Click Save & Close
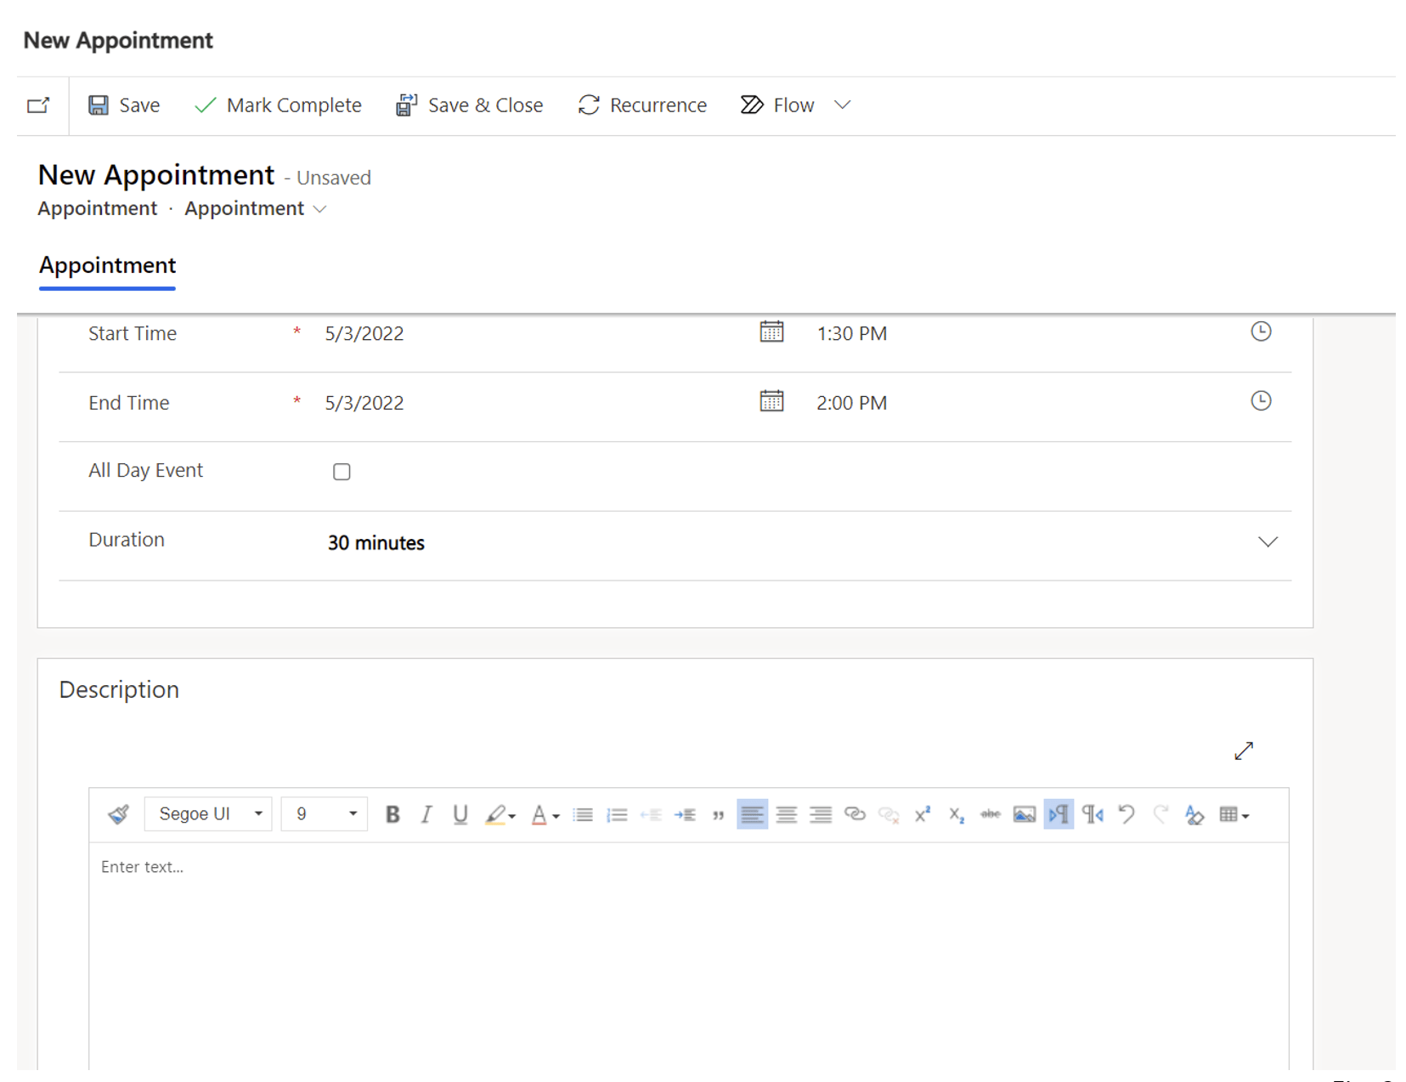 coord(469,105)
